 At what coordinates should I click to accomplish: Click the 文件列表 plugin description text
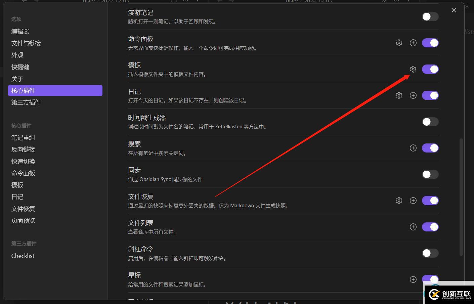coord(152,232)
